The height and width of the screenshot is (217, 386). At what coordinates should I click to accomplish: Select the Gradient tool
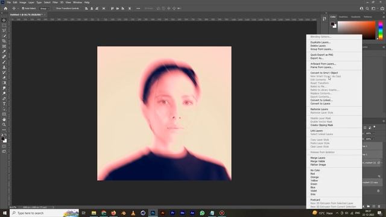point(4,83)
